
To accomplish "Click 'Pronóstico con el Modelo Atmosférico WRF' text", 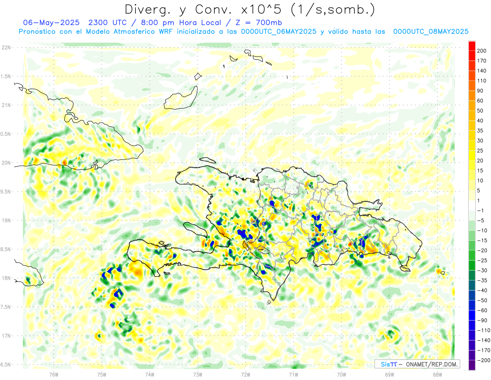I will coord(97,32).
